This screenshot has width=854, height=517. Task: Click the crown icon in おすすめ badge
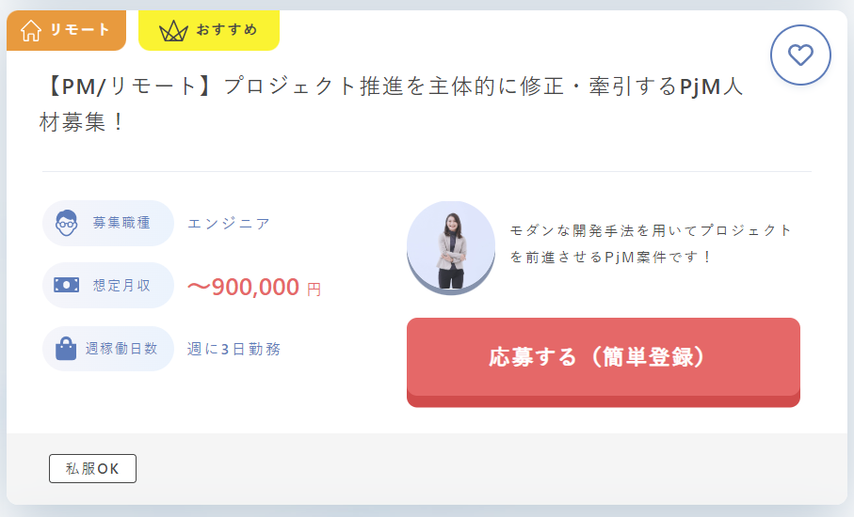point(173,32)
